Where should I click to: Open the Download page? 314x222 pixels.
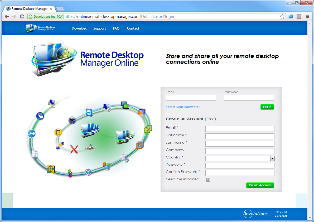[80, 28]
